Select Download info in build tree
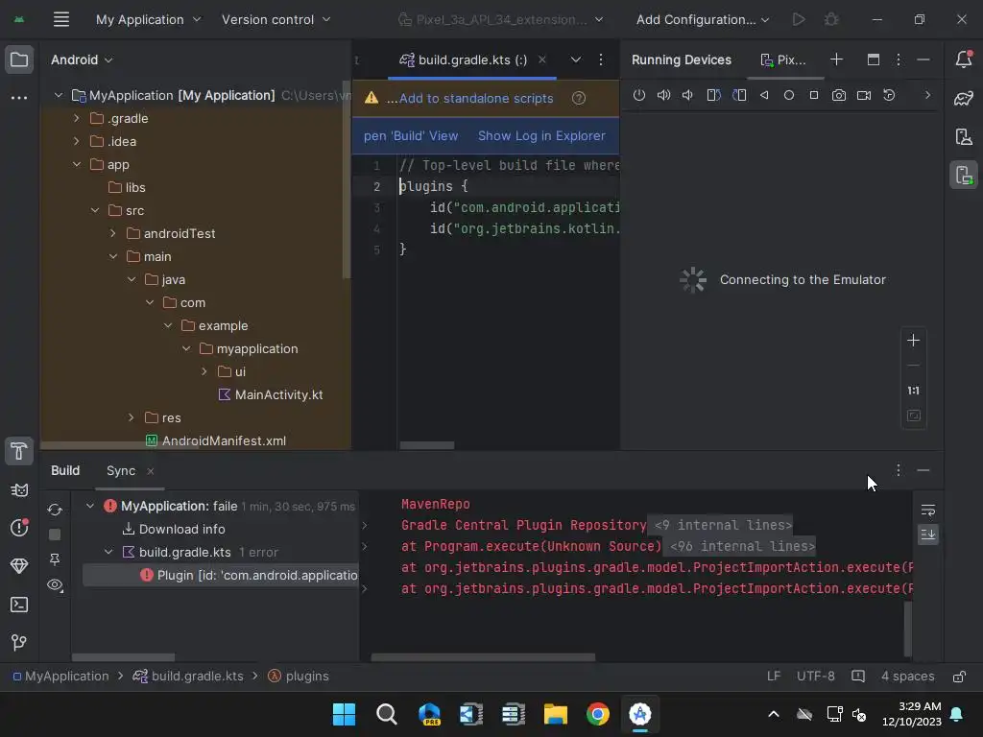This screenshot has width=983, height=737. [x=181, y=529]
